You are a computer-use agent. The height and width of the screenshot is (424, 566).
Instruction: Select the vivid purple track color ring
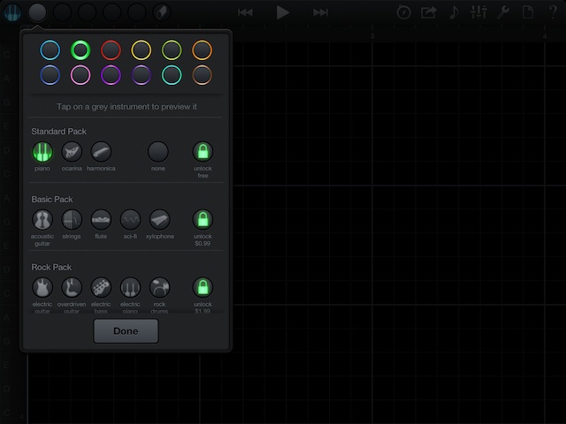click(x=111, y=75)
